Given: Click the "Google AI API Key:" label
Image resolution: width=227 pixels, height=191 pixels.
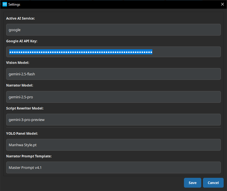Looking at the screenshot, I should [22, 41].
